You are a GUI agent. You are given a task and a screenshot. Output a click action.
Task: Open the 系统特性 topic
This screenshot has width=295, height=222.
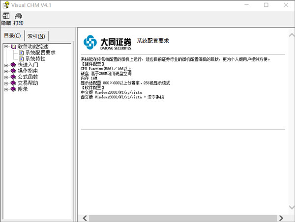[x=35, y=58]
